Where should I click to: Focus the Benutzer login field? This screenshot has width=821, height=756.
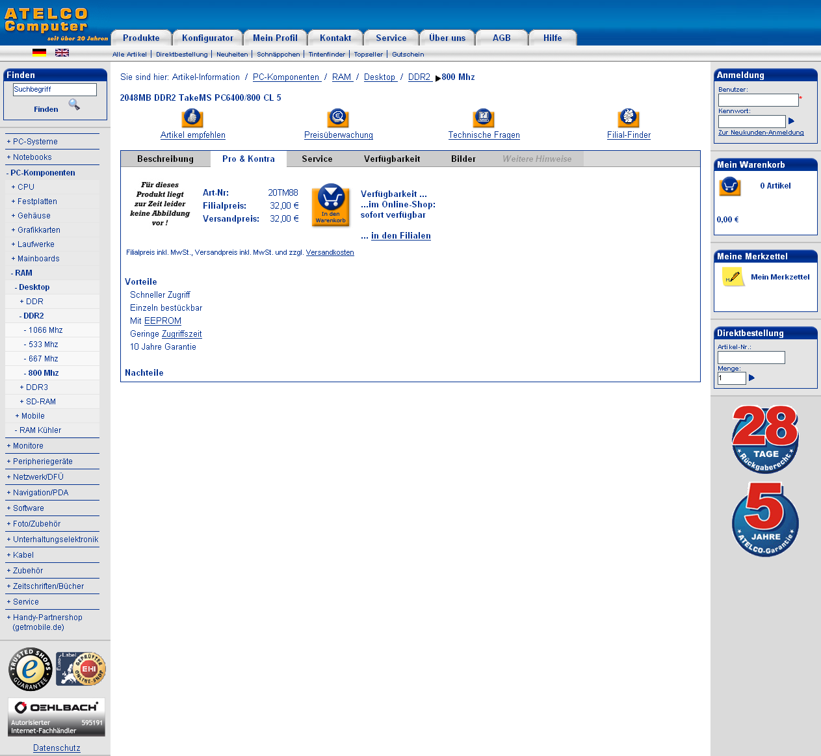[x=758, y=100]
